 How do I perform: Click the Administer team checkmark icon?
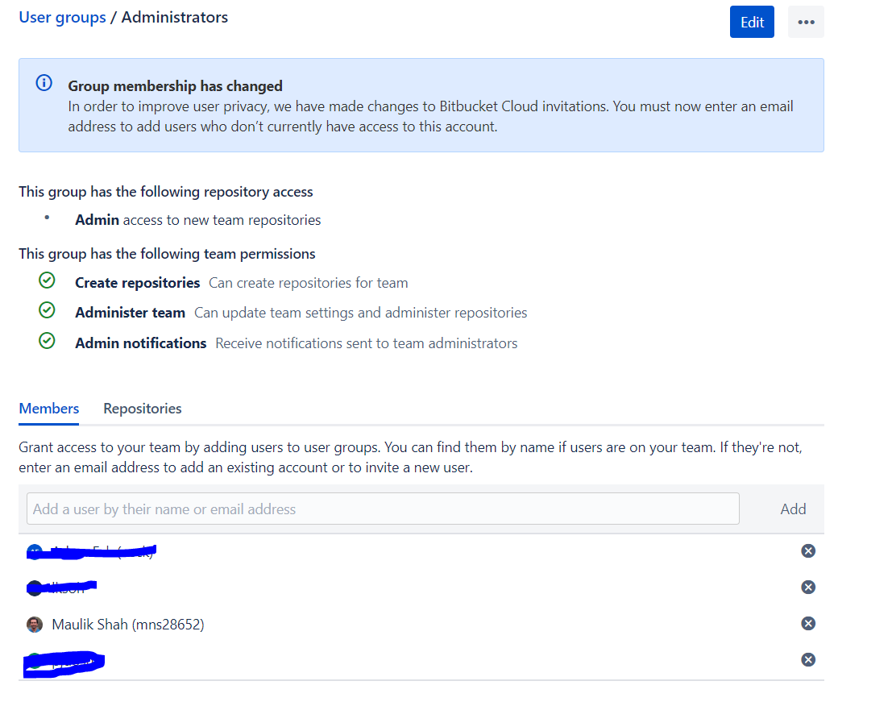click(x=47, y=310)
